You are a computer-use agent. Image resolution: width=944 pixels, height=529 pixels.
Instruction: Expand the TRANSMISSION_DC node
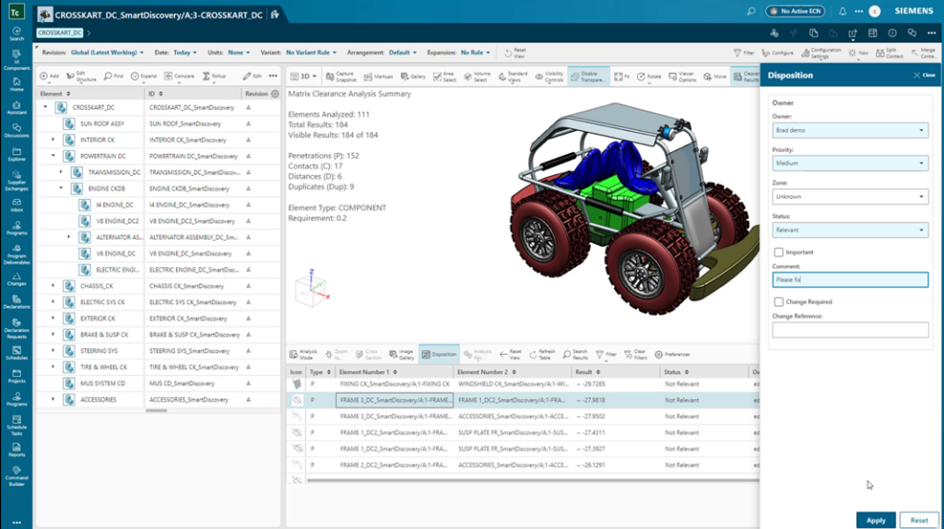pyautogui.click(x=61, y=172)
